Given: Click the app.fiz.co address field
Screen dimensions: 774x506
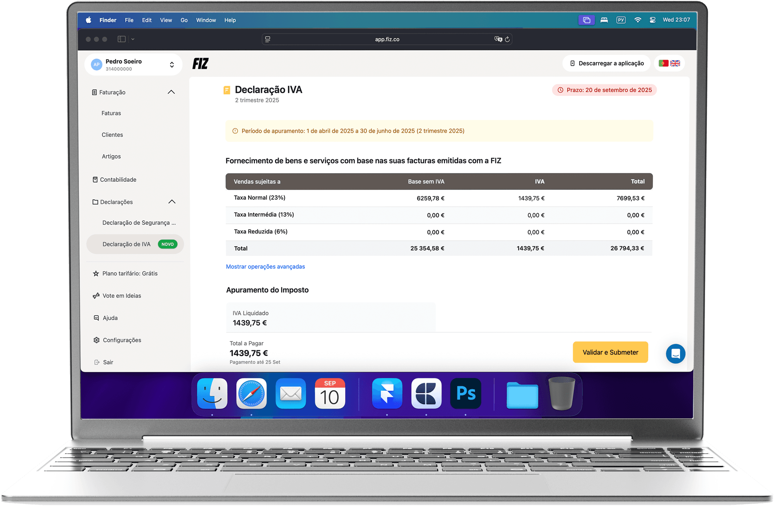Looking at the screenshot, I should (387, 39).
